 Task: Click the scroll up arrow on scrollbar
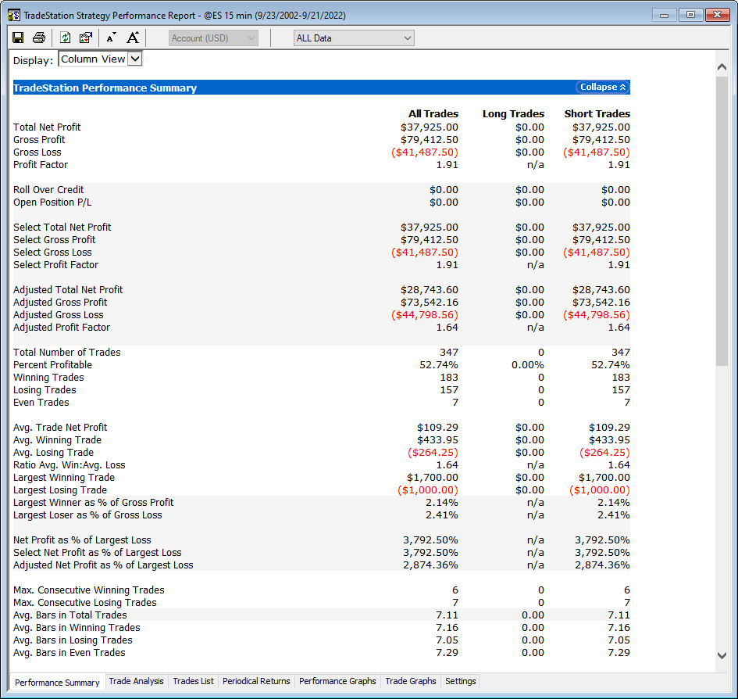point(722,67)
